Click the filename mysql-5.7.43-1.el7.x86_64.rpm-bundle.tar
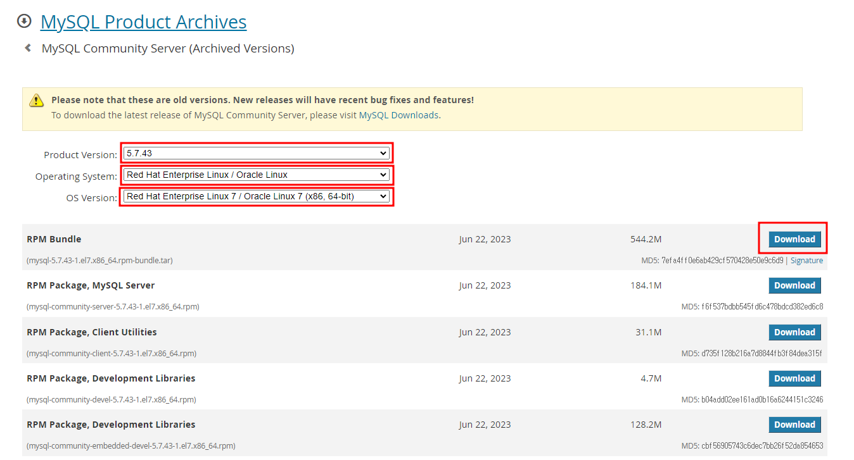 click(x=99, y=260)
